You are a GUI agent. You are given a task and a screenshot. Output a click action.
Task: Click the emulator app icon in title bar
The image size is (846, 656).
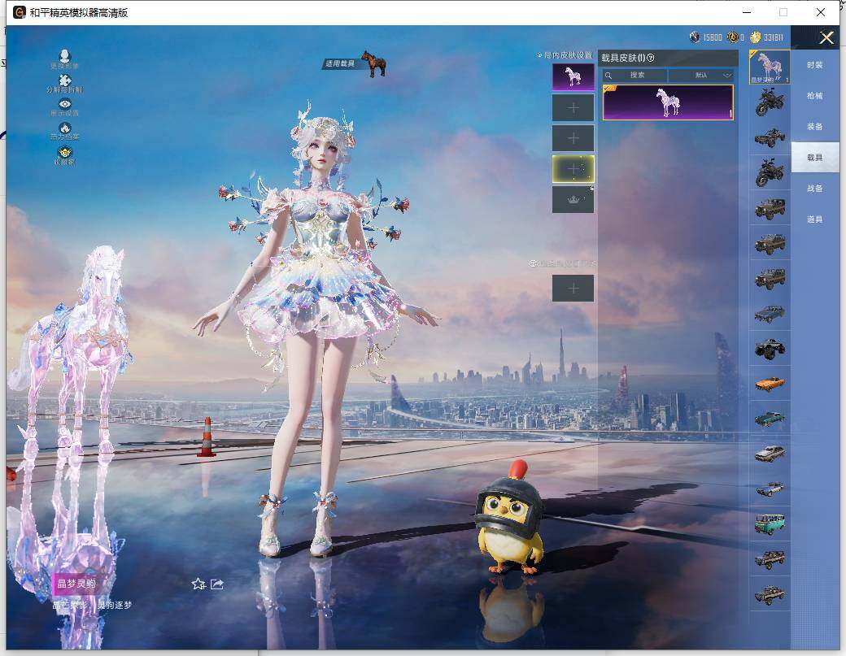[x=20, y=12]
